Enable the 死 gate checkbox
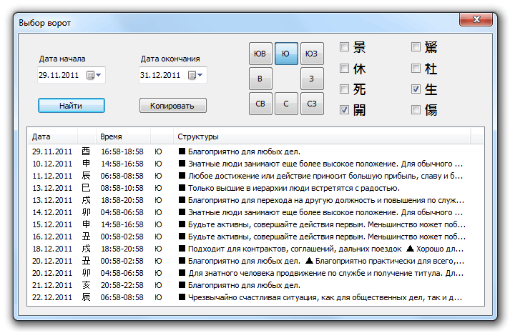The width and height of the screenshot is (510, 333). [x=344, y=89]
